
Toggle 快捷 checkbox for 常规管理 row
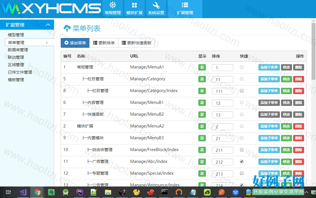(242, 67)
